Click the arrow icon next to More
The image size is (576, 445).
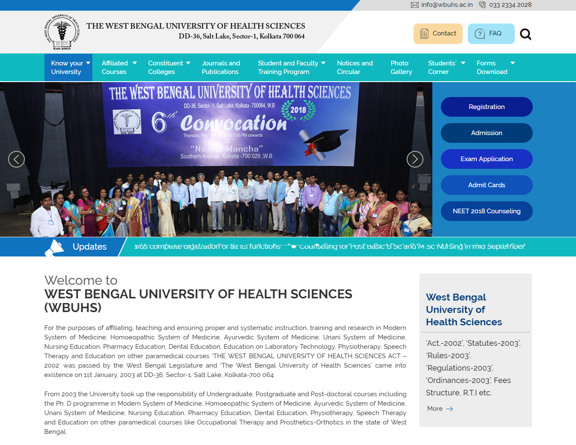[449, 409]
